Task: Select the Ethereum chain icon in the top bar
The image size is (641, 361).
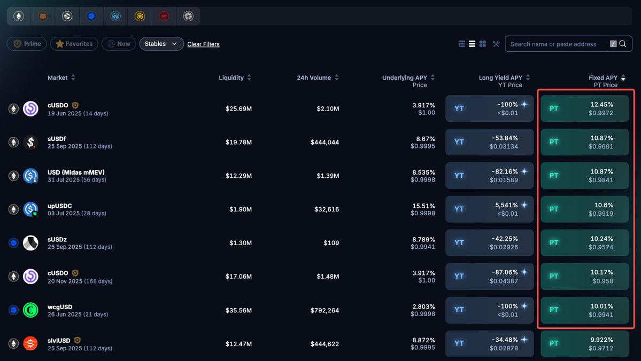Action: click(x=18, y=17)
